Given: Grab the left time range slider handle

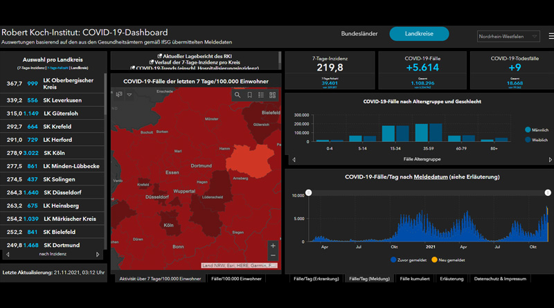Looking at the screenshot, I should coord(308,192).
